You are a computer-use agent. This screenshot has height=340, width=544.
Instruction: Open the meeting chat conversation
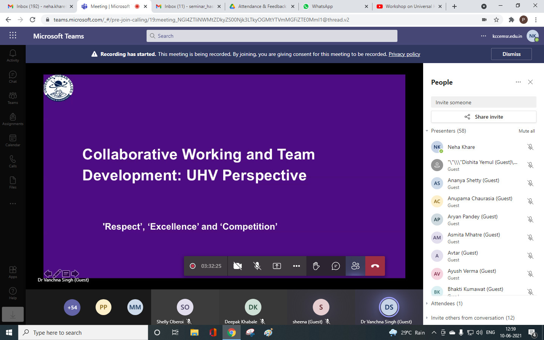point(335,266)
